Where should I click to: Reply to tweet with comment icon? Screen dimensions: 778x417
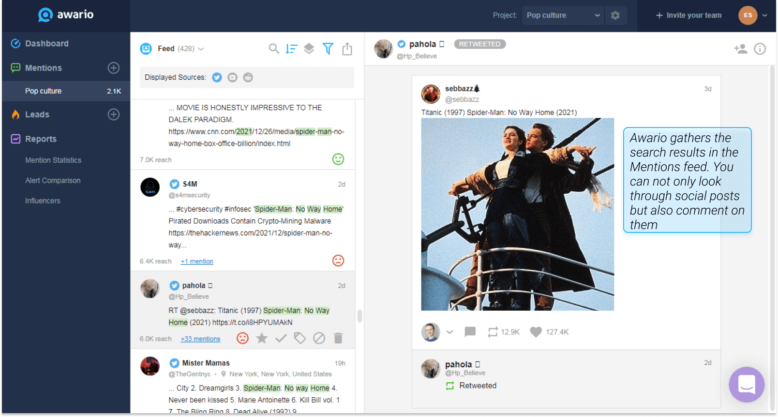click(470, 332)
